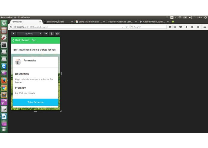The height and width of the screenshot is (148, 208).
Task: Open the battery indicator
Action: click(185, 17)
